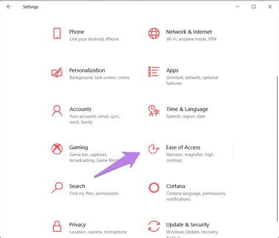Screen dimensions: 279x238
Task: Maximize the Settings window
Action: tap(254, 6)
